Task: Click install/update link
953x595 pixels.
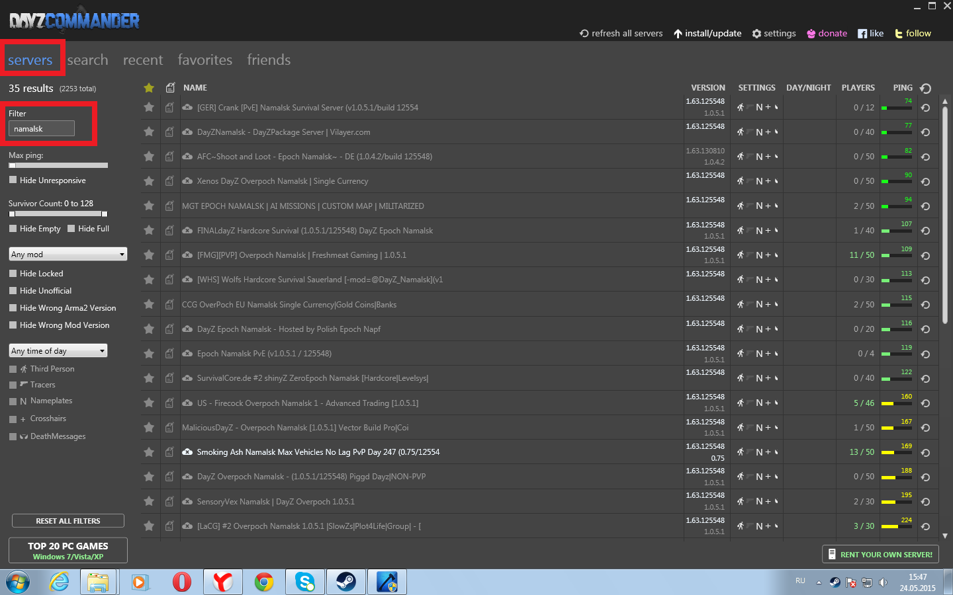Action: 707,33
